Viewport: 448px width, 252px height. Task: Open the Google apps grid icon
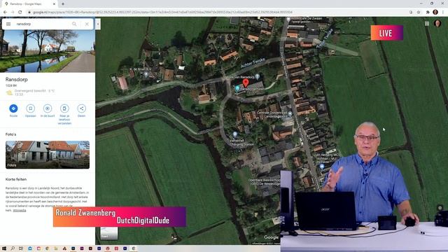pyautogui.click(x=427, y=23)
